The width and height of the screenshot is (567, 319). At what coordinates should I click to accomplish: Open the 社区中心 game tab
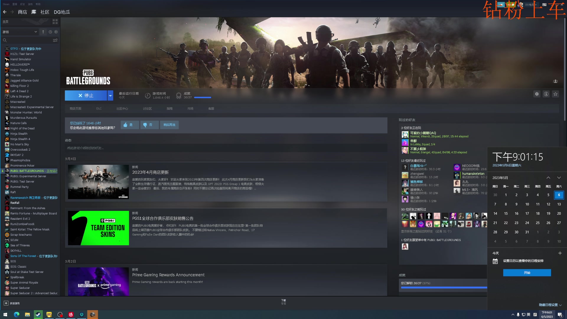[122, 109]
